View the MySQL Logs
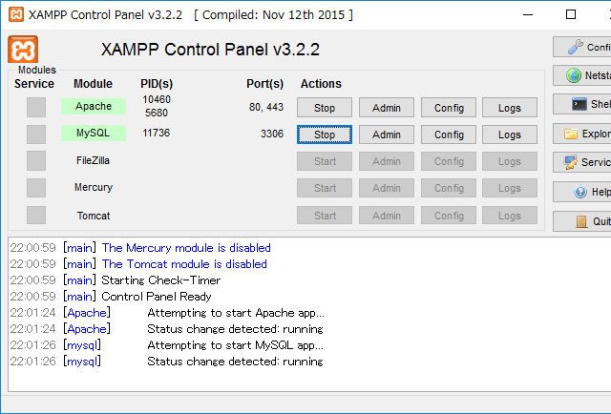Image resolution: width=611 pixels, height=414 pixels. point(510,135)
